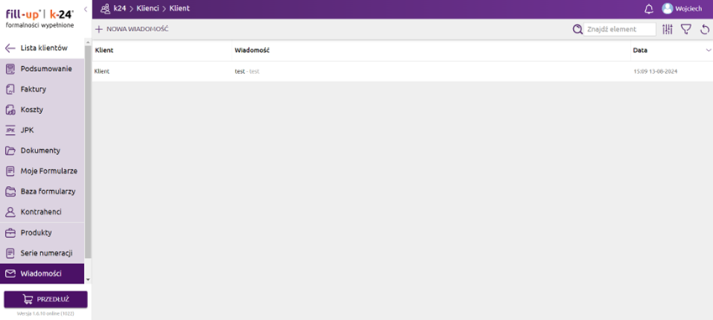Open the column settings sliders icon
Screen dimensions: 713x320
[668, 29]
